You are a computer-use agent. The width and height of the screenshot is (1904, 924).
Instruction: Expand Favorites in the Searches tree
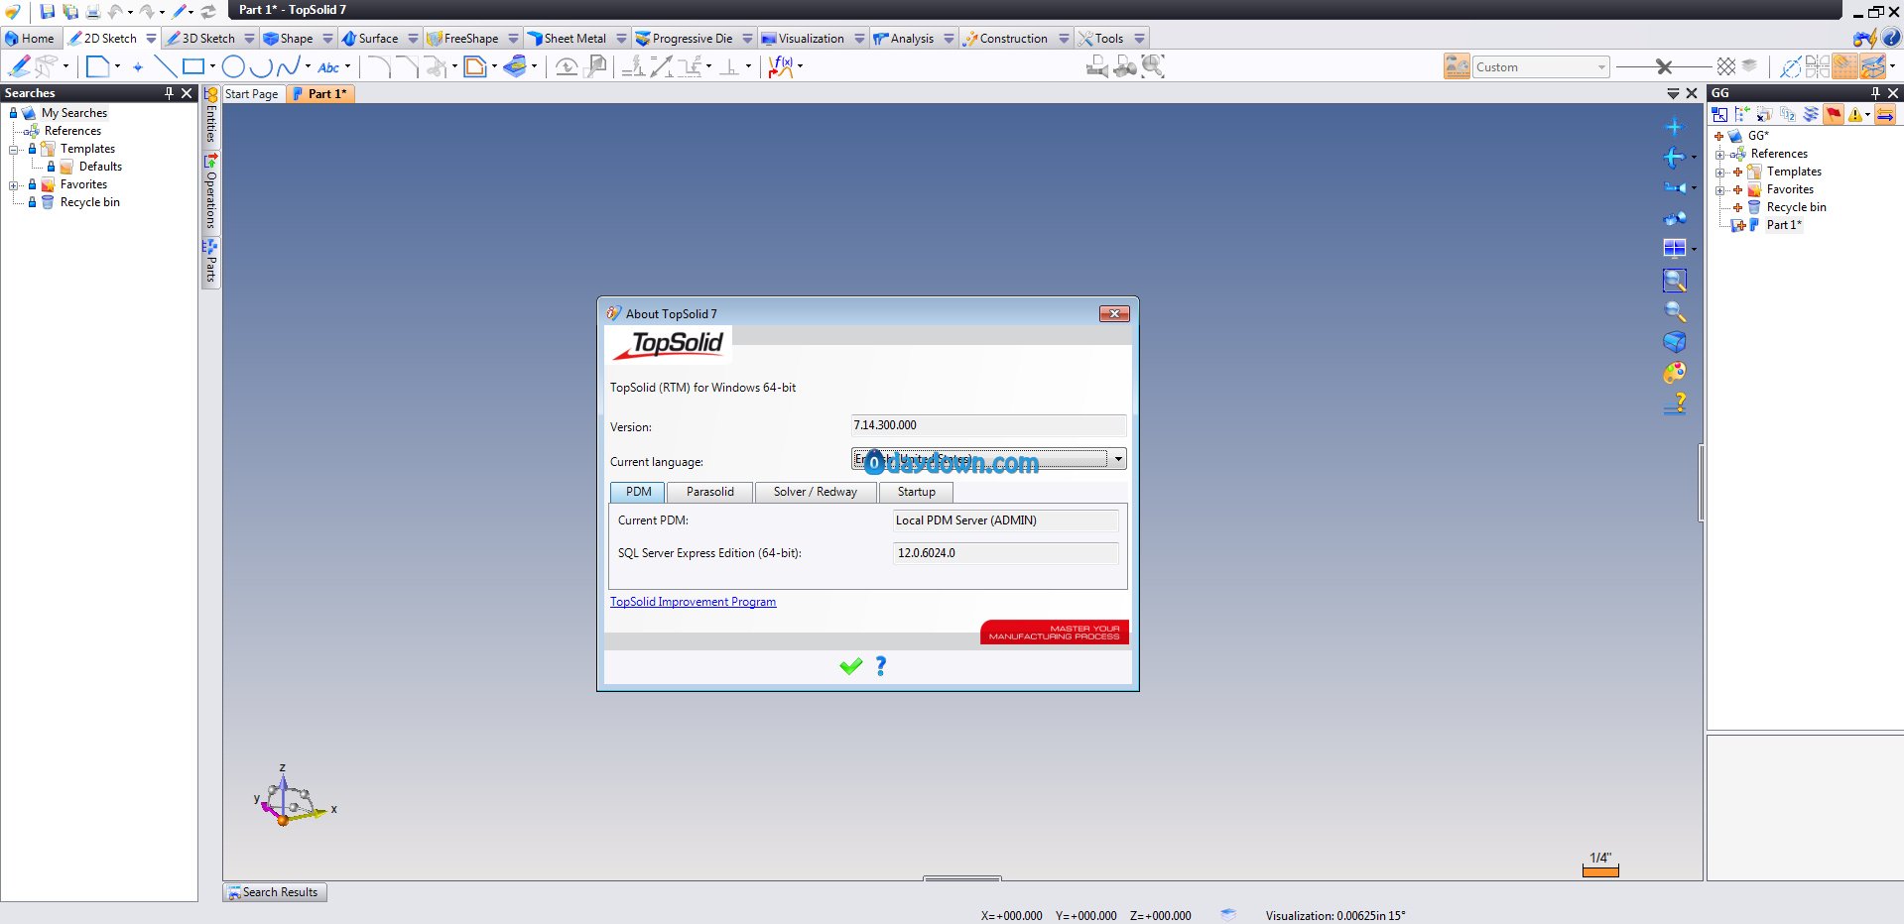point(14,185)
